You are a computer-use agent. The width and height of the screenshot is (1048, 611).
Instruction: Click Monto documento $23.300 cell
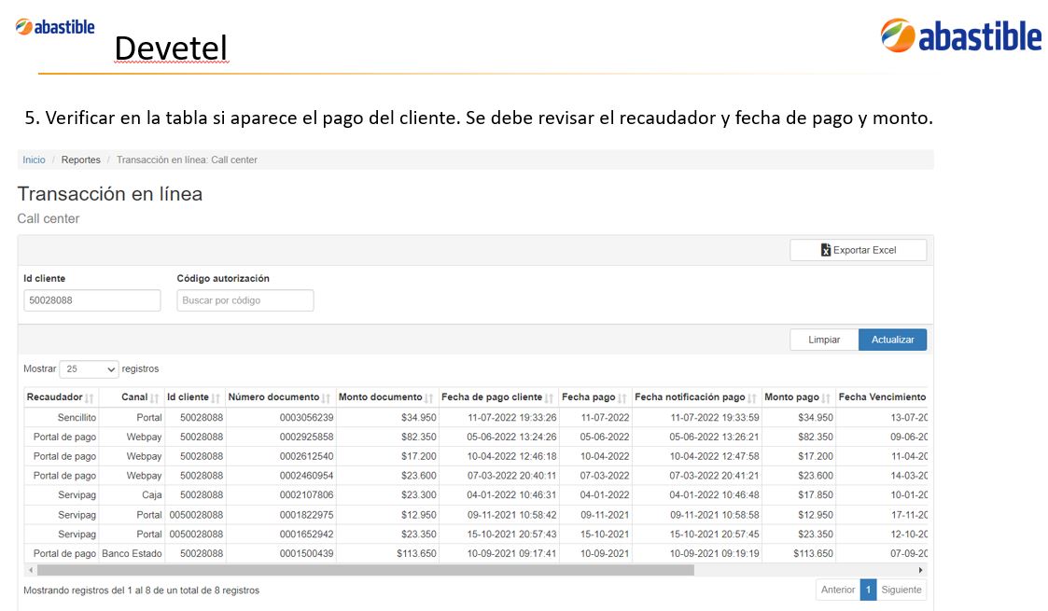(387, 494)
